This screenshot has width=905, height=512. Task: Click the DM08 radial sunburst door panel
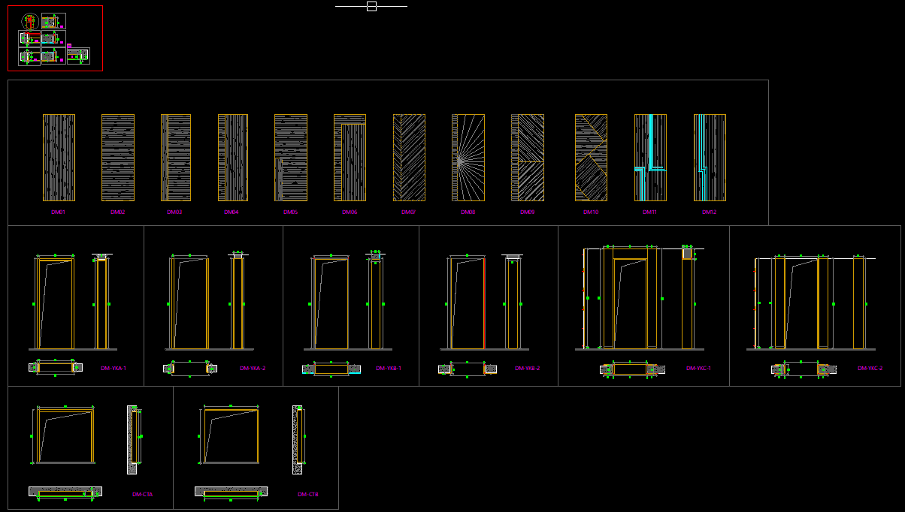pos(468,158)
